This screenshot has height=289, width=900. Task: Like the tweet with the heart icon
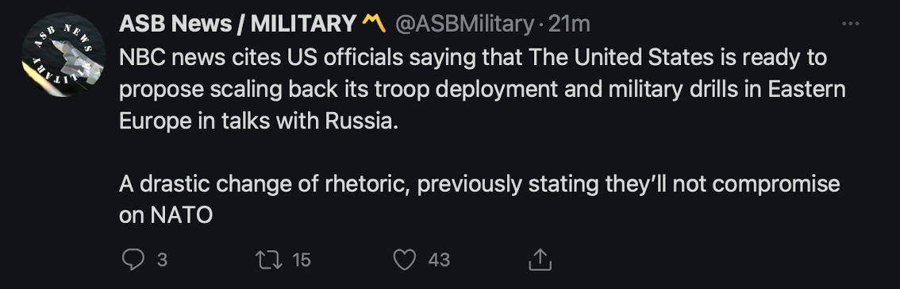pyautogui.click(x=404, y=260)
